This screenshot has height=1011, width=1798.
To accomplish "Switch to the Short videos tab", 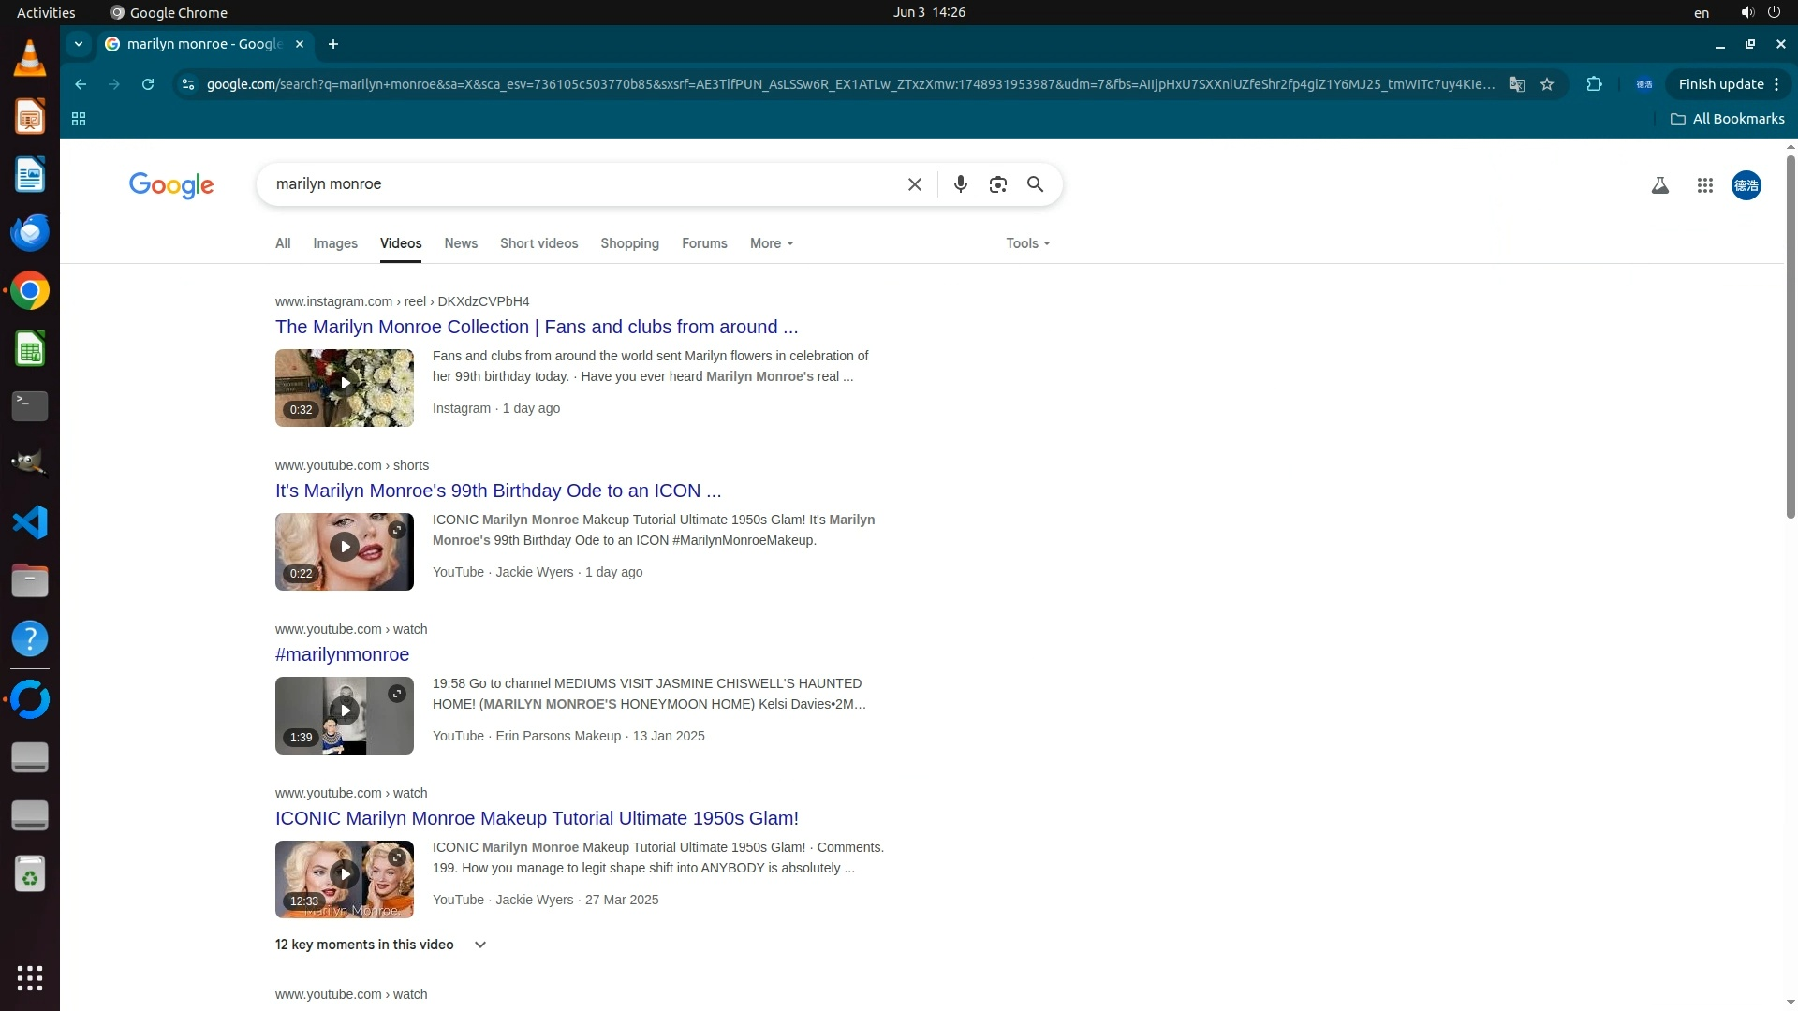I will click(x=538, y=243).
